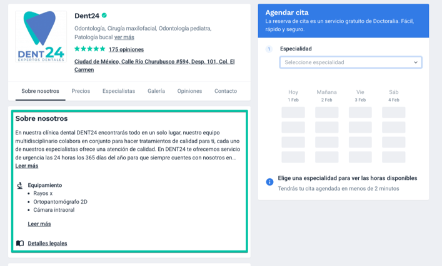Image resolution: width=442 pixels, height=266 pixels.
Task: Open the Galería tab
Action: (x=156, y=91)
